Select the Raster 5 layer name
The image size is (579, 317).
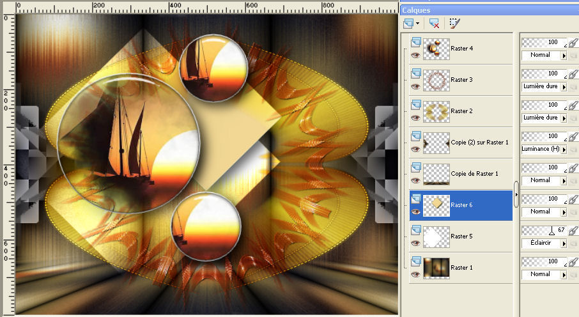pos(461,236)
